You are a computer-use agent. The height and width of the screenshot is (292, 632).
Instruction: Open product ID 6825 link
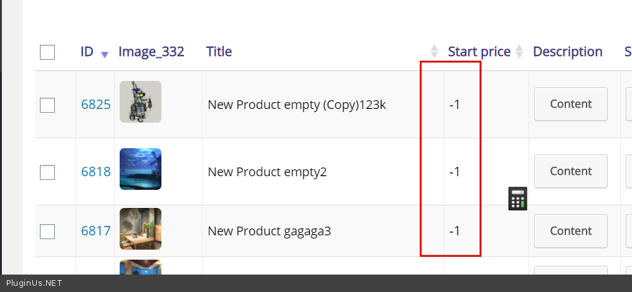[x=95, y=105]
